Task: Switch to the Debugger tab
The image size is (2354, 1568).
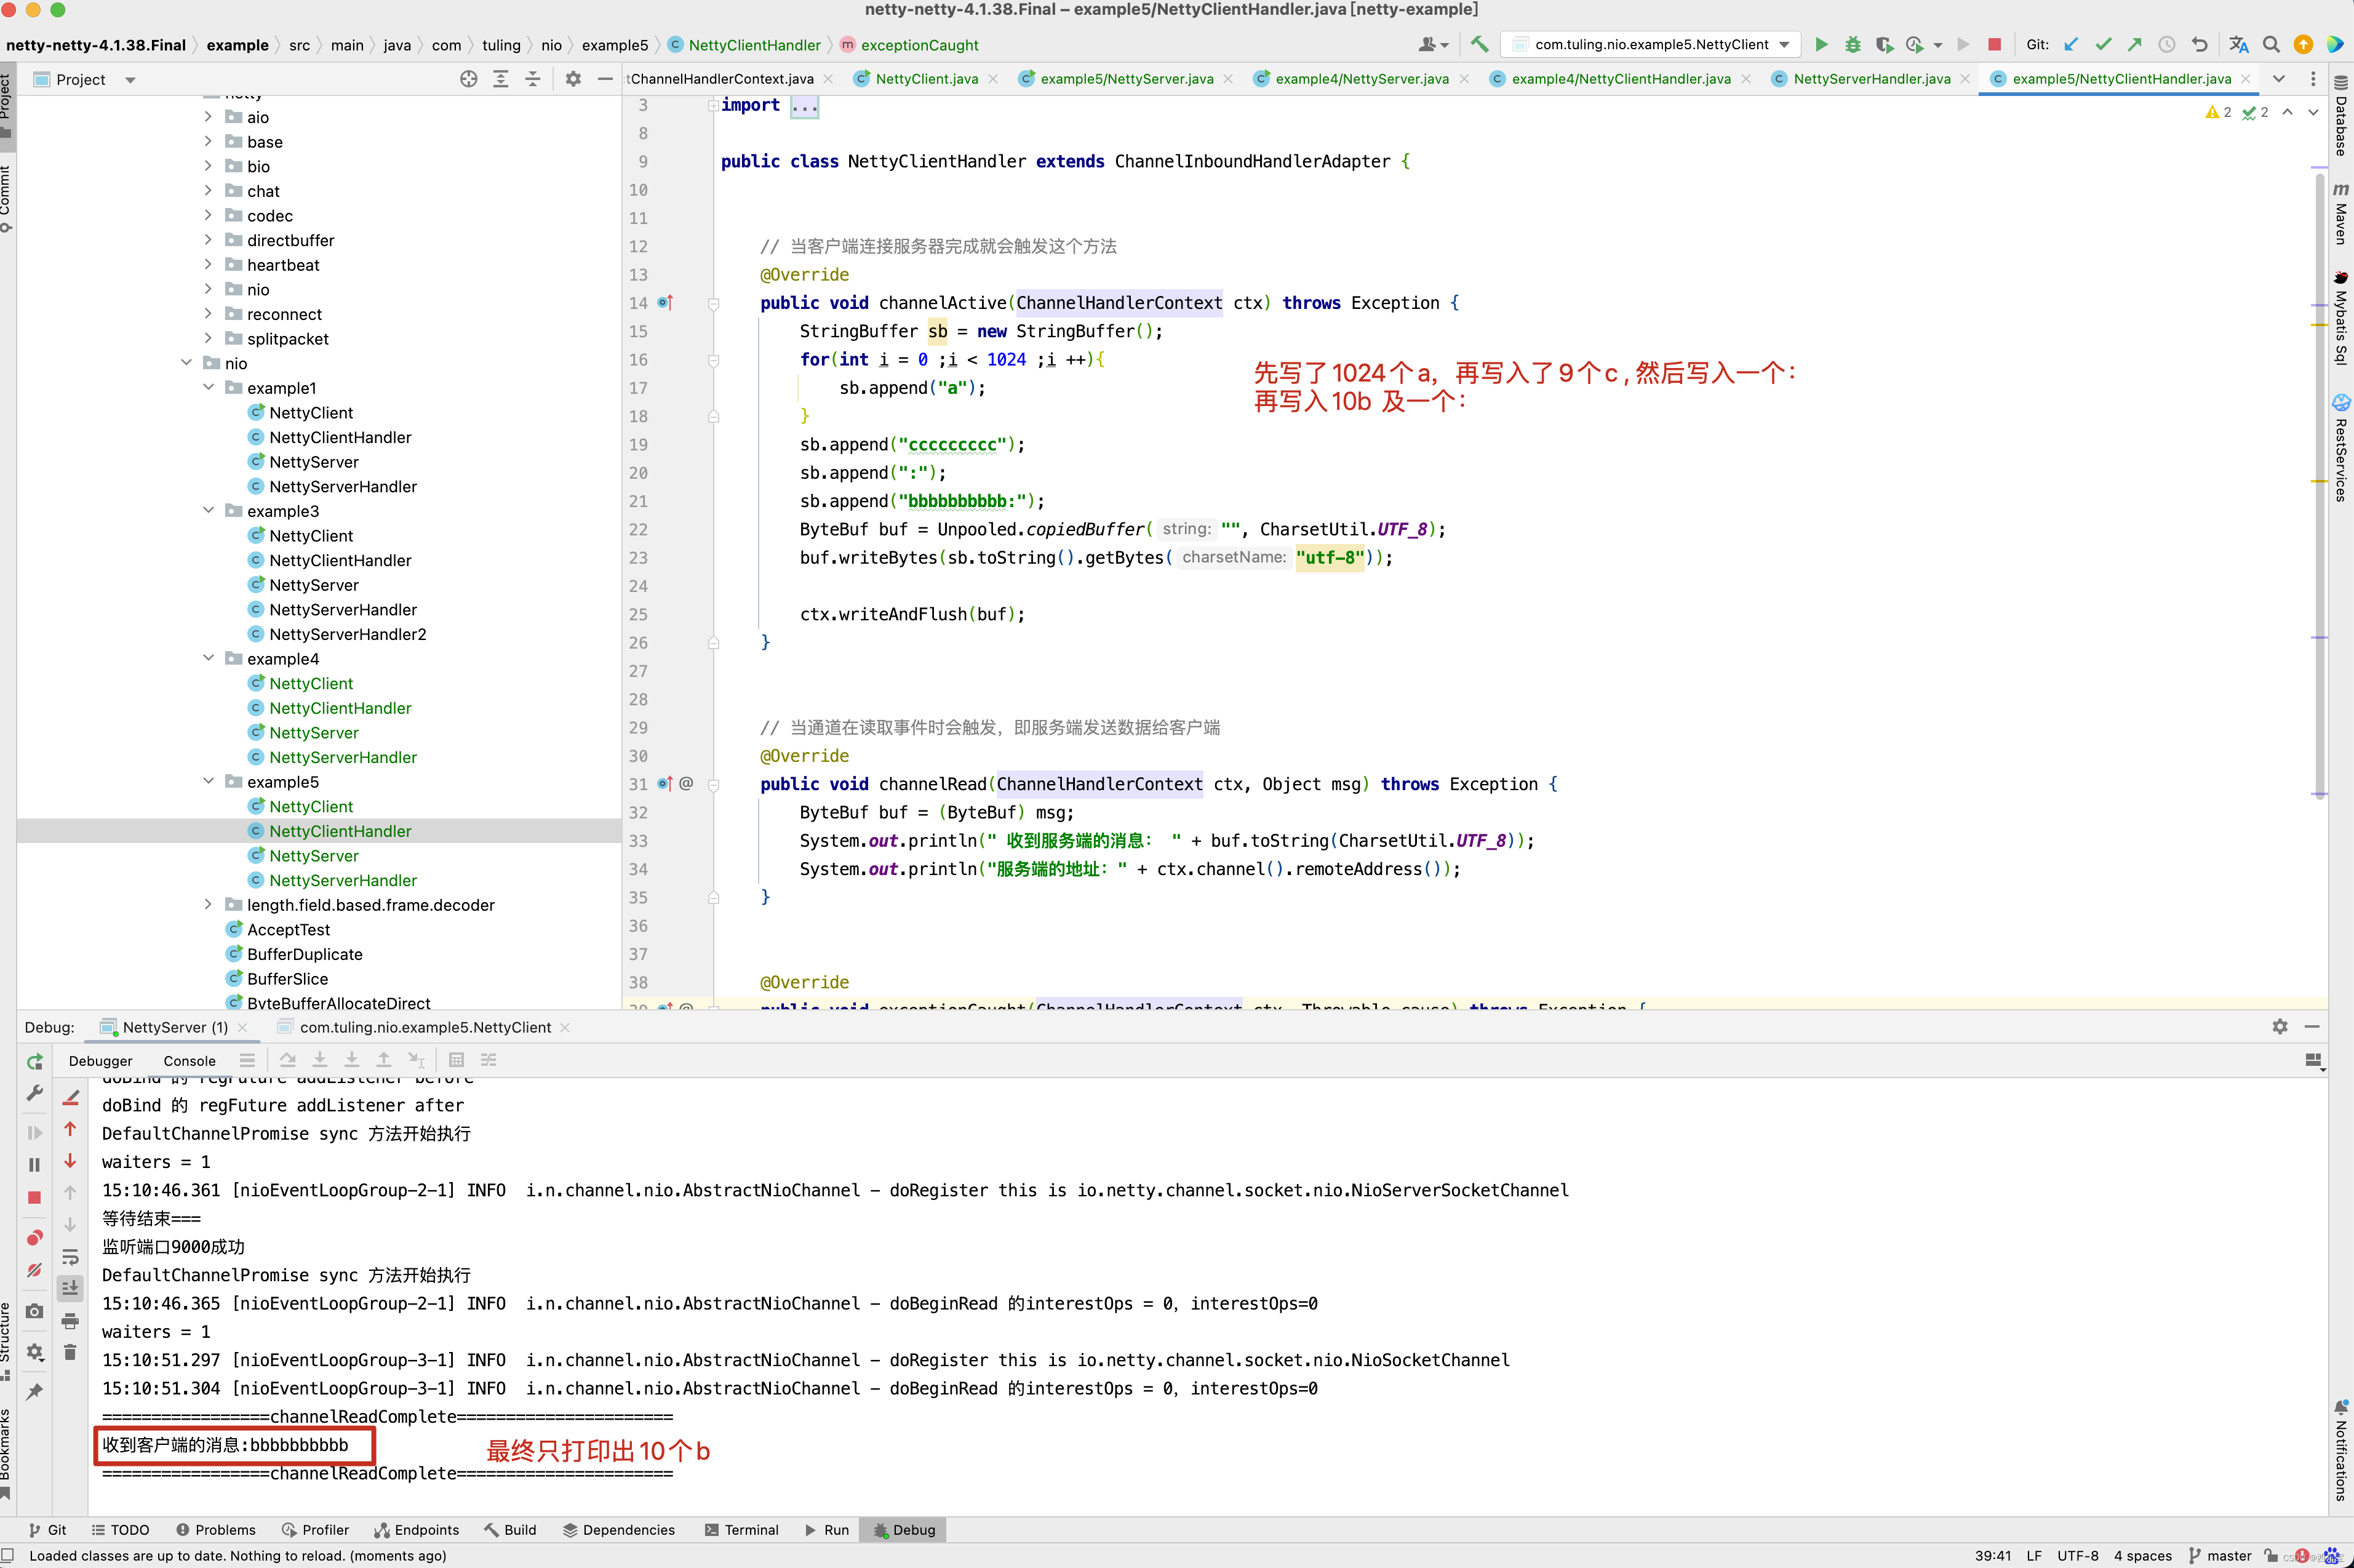Action: [x=100, y=1061]
